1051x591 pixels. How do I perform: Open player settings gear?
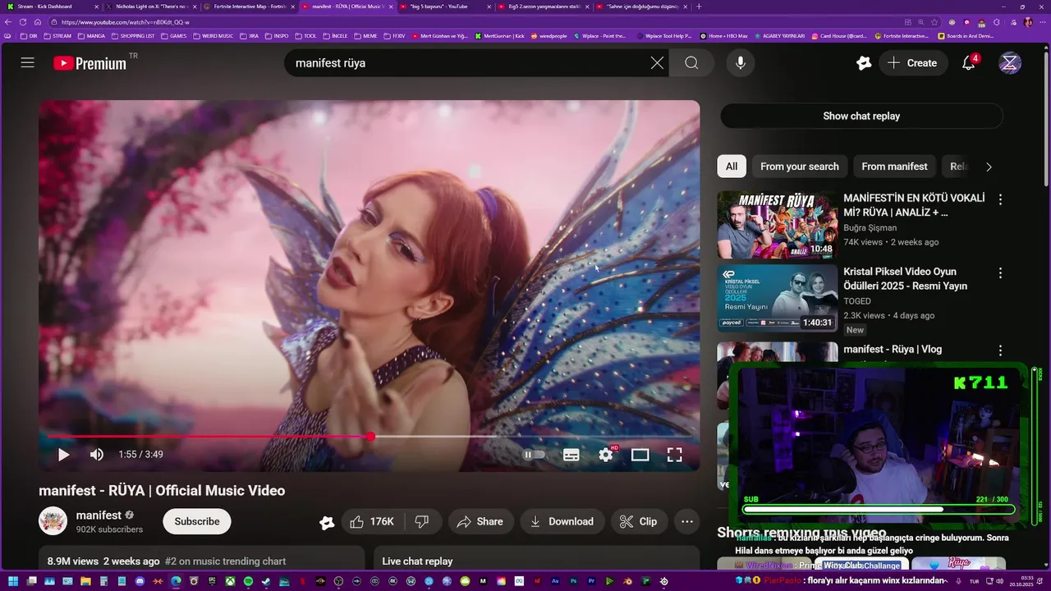point(606,455)
